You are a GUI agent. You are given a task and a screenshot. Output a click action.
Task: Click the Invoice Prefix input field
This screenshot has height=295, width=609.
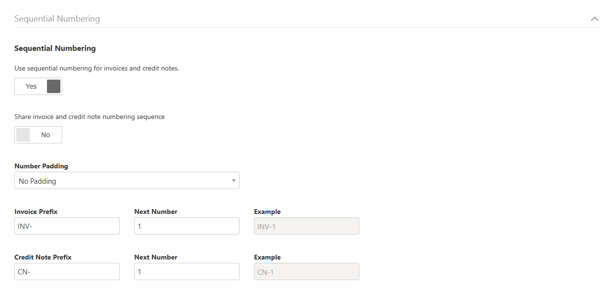(x=67, y=226)
